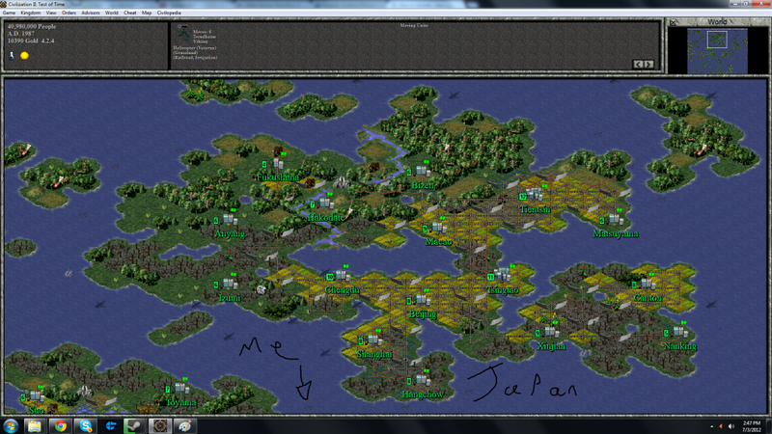
Task: Open the city of Hangchow
Action: pos(423,380)
